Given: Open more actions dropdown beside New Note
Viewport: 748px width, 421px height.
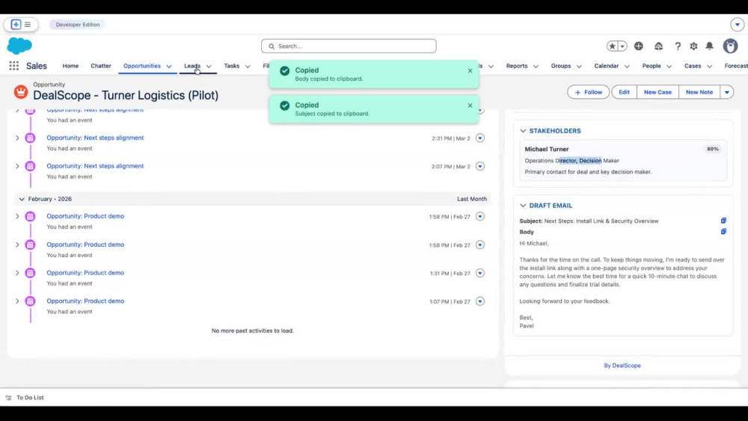Looking at the screenshot, I should [726, 92].
